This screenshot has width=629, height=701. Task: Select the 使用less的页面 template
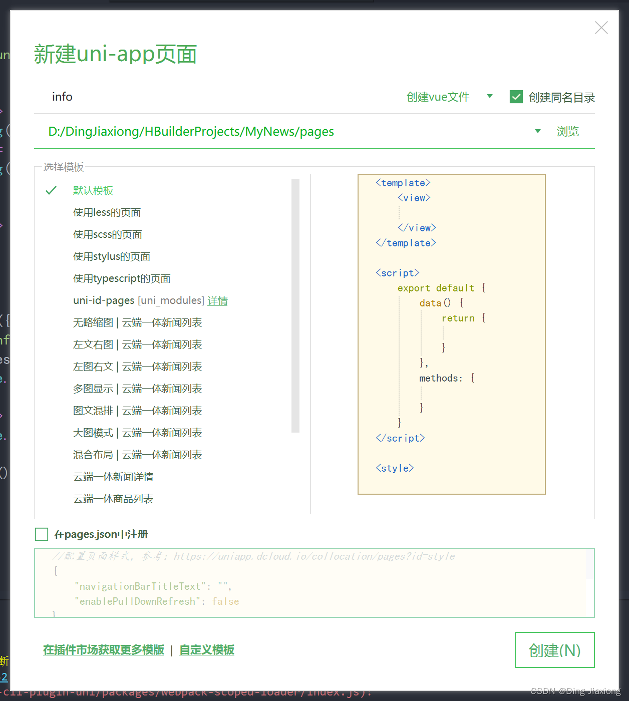click(106, 212)
